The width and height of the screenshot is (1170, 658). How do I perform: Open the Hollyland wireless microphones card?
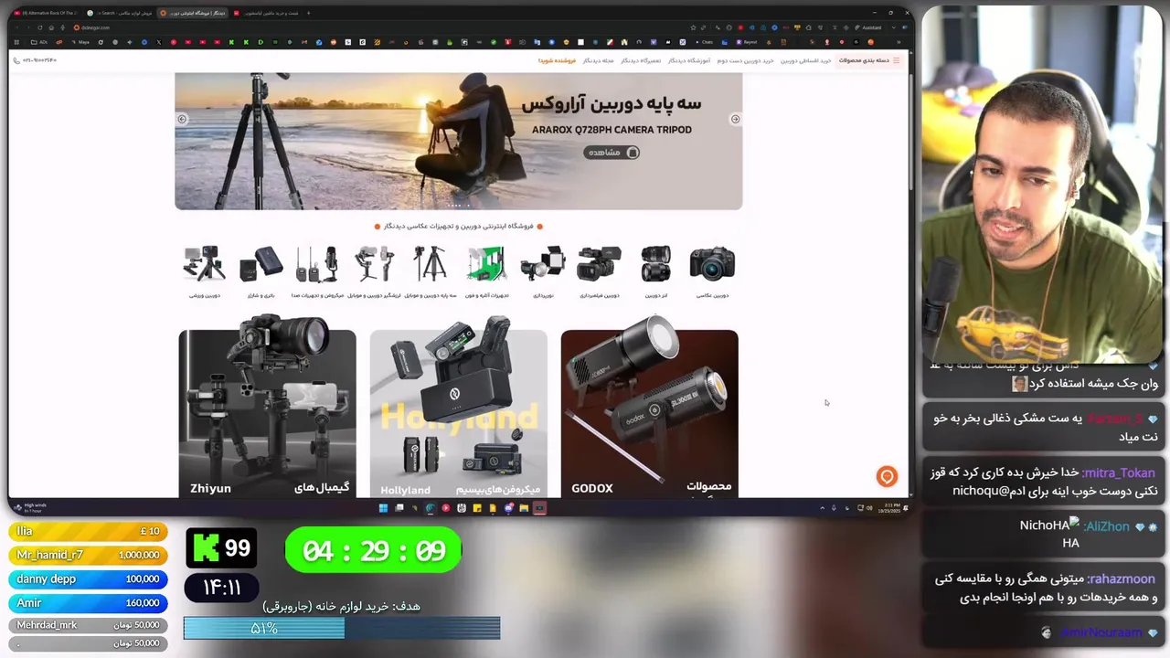click(x=459, y=413)
